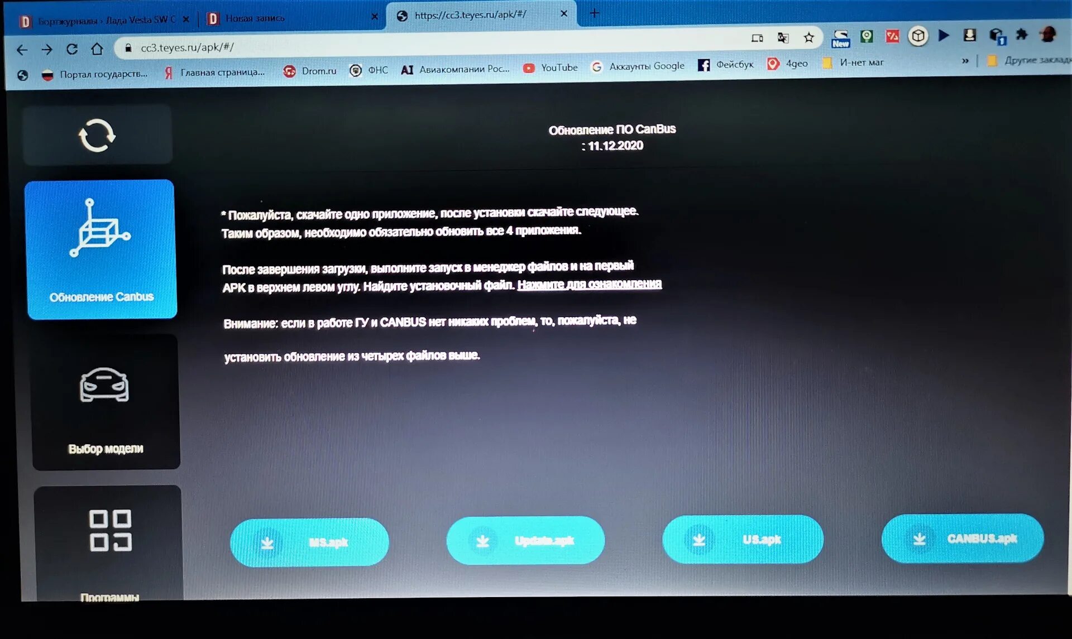Click the refresh/sync circular arrow icon

tap(97, 137)
